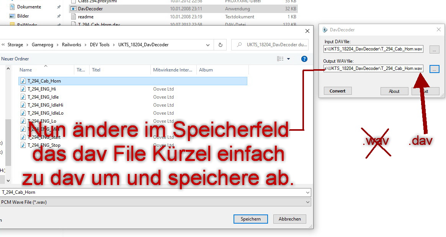Toggle pin icon next to Bilder

coord(59,16)
